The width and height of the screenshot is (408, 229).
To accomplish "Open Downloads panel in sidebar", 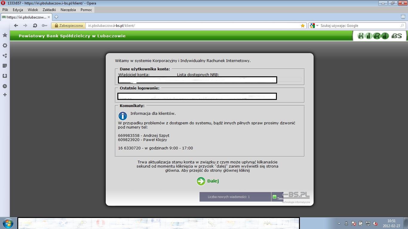I will click(5, 76).
